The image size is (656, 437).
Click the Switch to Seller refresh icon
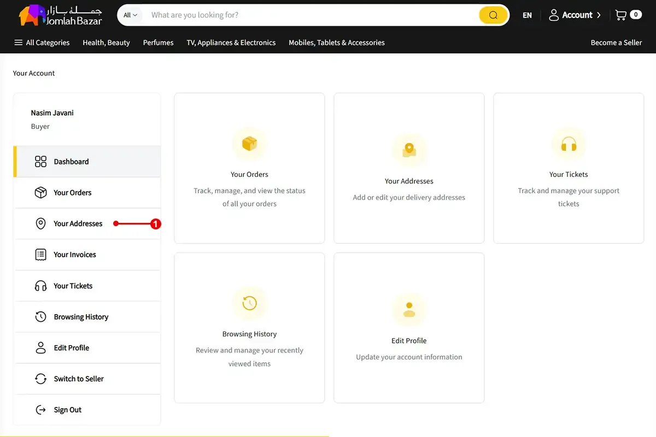(x=40, y=379)
